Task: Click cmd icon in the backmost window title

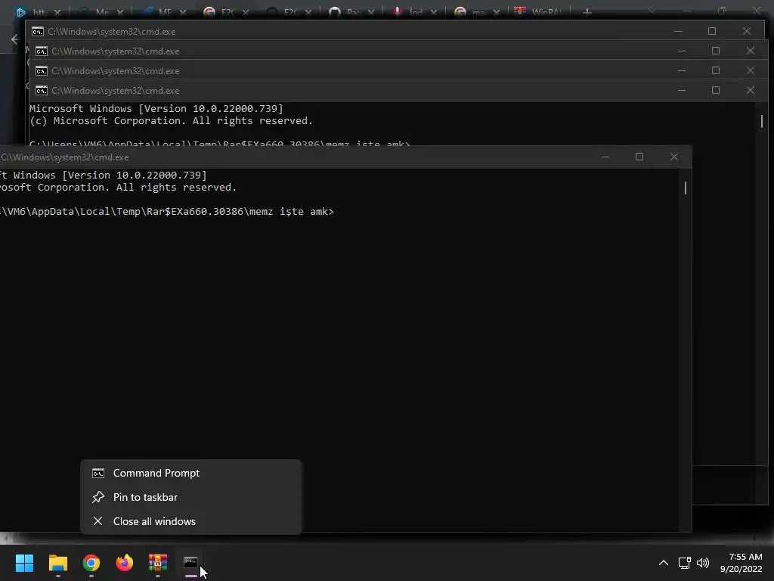Action: pos(38,32)
